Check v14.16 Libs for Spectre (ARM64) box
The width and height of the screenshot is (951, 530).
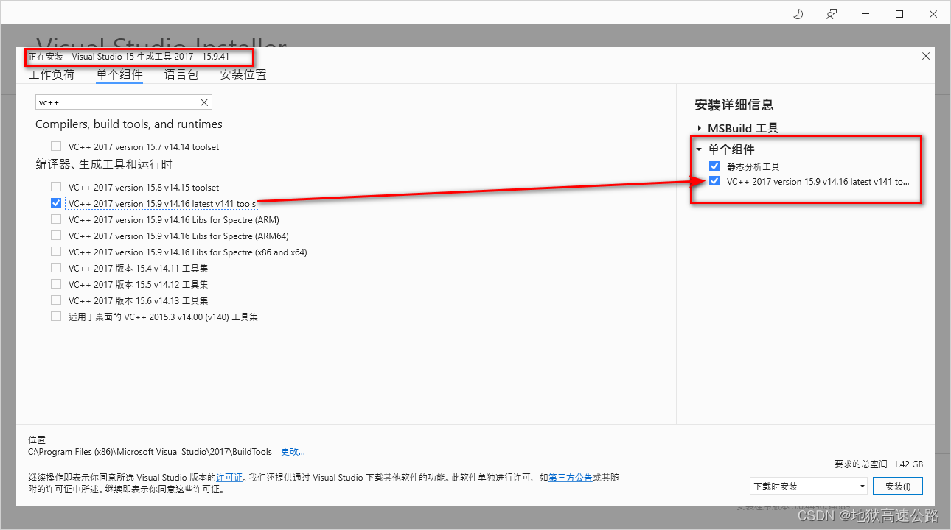pyautogui.click(x=56, y=236)
